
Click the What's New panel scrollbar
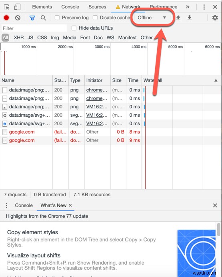tap(219, 229)
